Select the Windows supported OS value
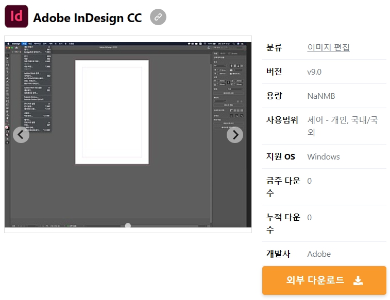Screen dimensions: 390x300 324,157
